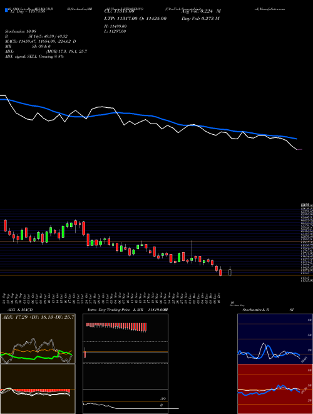Click the RSI 14/5 value line

pyautogui.click(x=36, y=36)
